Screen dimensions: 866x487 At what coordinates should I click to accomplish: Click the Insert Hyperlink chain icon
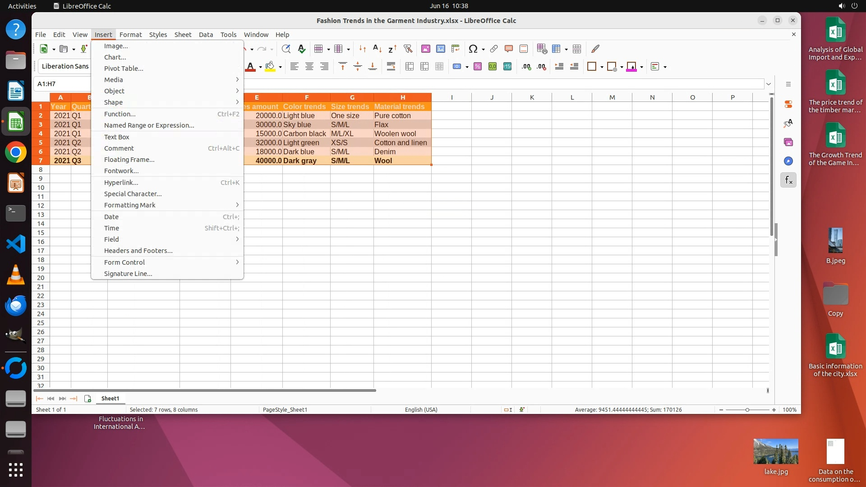(x=494, y=49)
